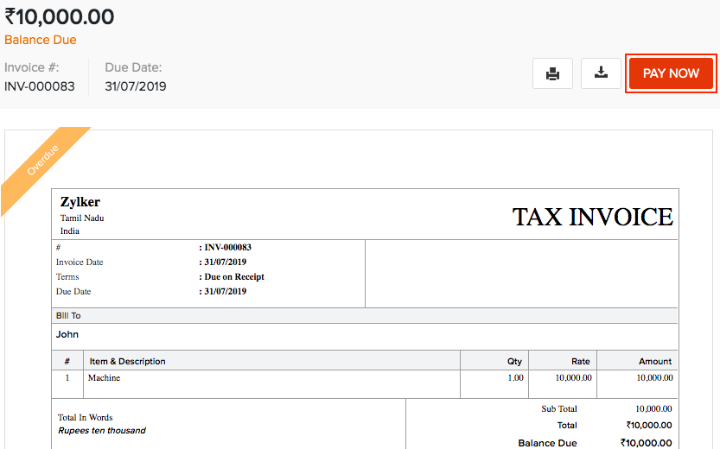Click the print invoice icon
This screenshot has width=720, height=449.
tap(552, 73)
